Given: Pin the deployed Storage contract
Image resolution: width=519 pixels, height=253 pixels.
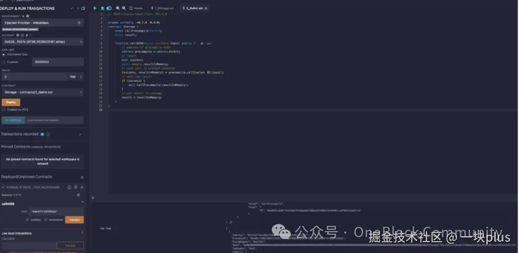Looking at the screenshot, I should tap(76, 187).
